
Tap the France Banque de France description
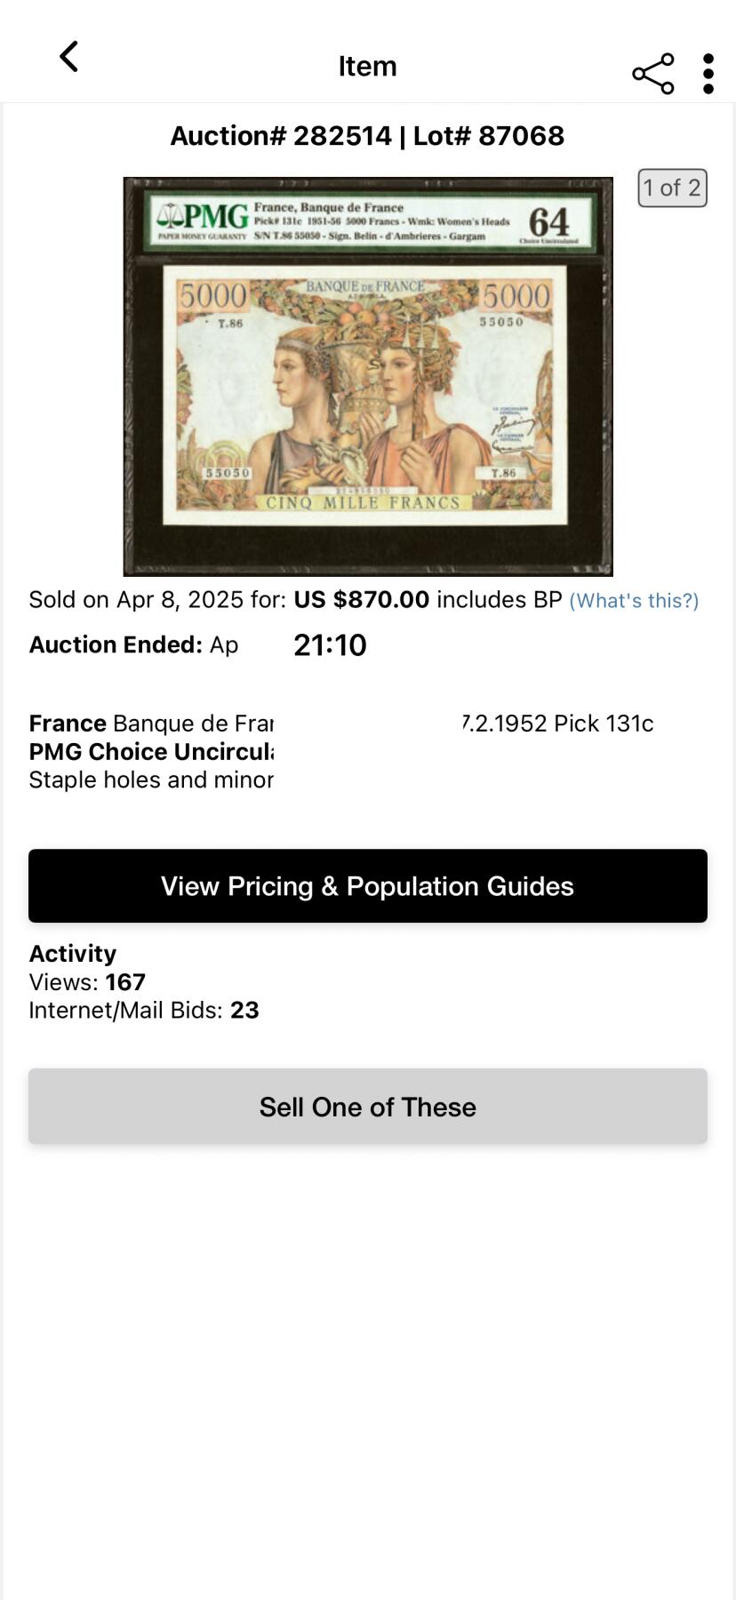pyautogui.click(x=151, y=724)
